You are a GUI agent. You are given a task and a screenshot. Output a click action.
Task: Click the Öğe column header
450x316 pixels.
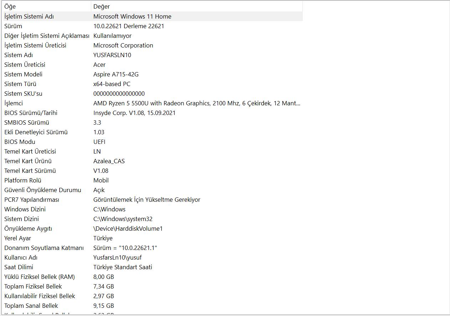(46, 6)
